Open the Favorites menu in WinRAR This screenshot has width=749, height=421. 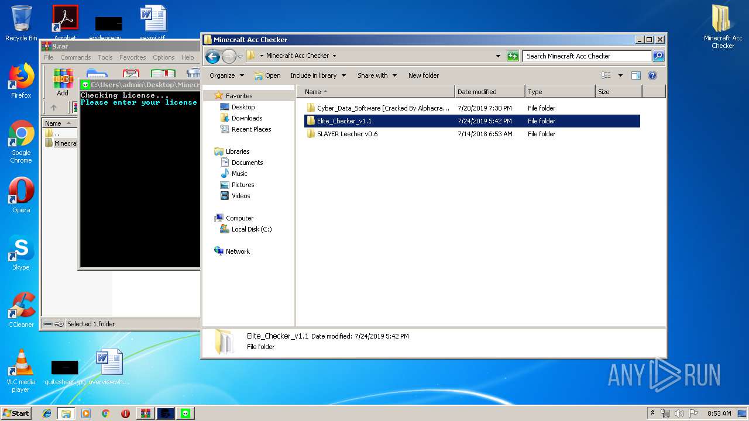[133, 57]
